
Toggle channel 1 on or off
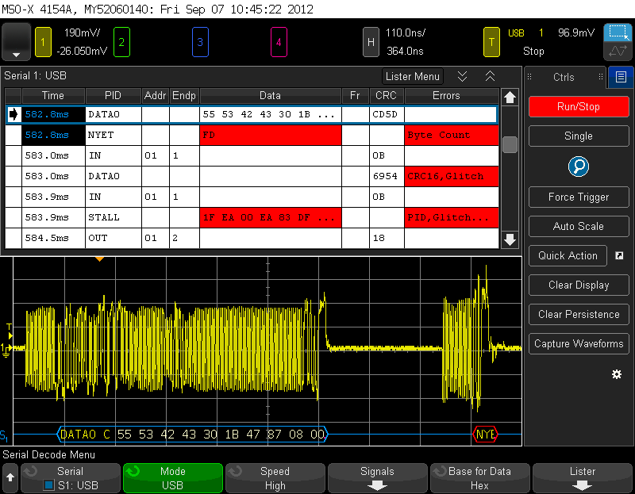(42, 42)
